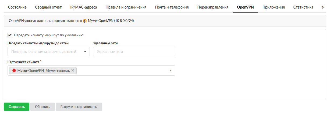View the Статистика tab
The width and height of the screenshot is (330, 113).
point(303,7)
